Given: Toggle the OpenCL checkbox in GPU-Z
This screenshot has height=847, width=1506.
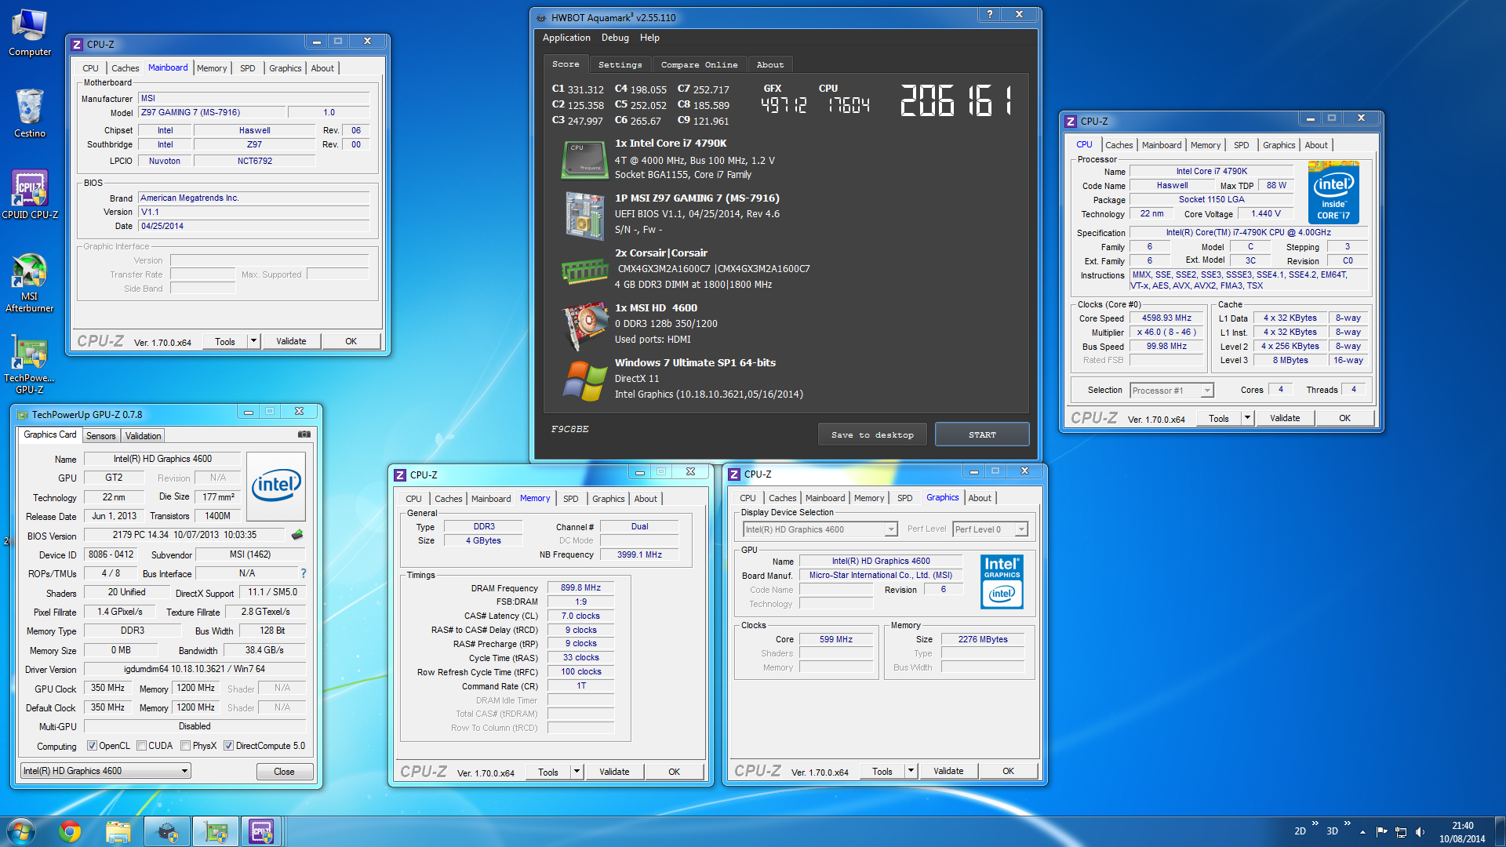Looking at the screenshot, I should click(92, 746).
